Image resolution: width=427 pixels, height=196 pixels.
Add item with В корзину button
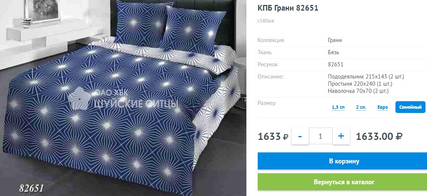tap(344, 161)
